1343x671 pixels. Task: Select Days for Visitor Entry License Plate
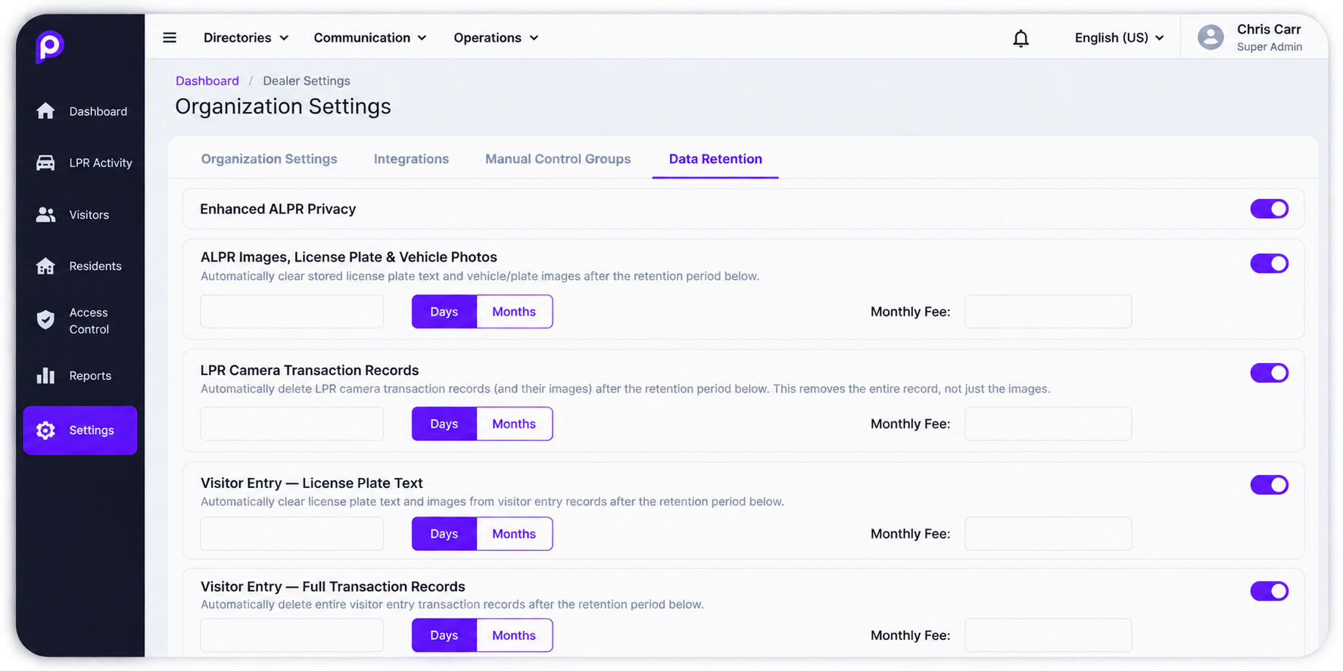444,534
